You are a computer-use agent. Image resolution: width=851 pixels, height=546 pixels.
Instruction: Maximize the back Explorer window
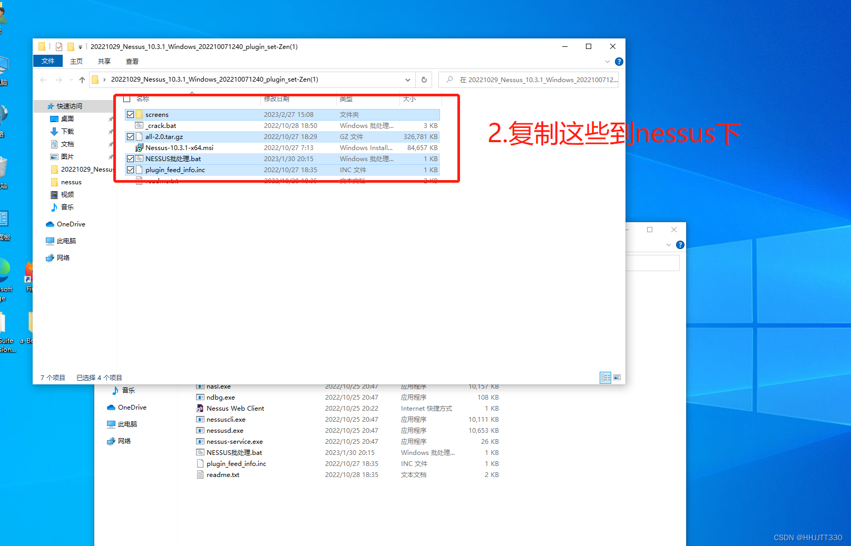(650, 230)
